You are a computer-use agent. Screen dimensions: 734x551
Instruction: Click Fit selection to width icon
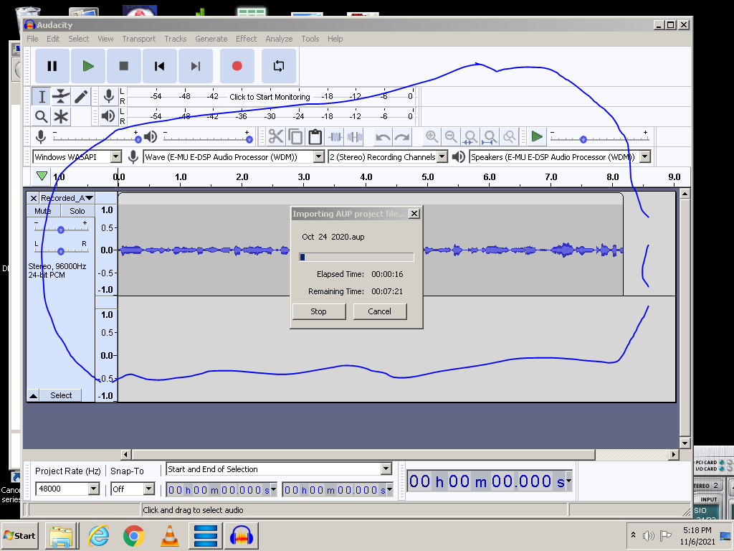pos(470,137)
